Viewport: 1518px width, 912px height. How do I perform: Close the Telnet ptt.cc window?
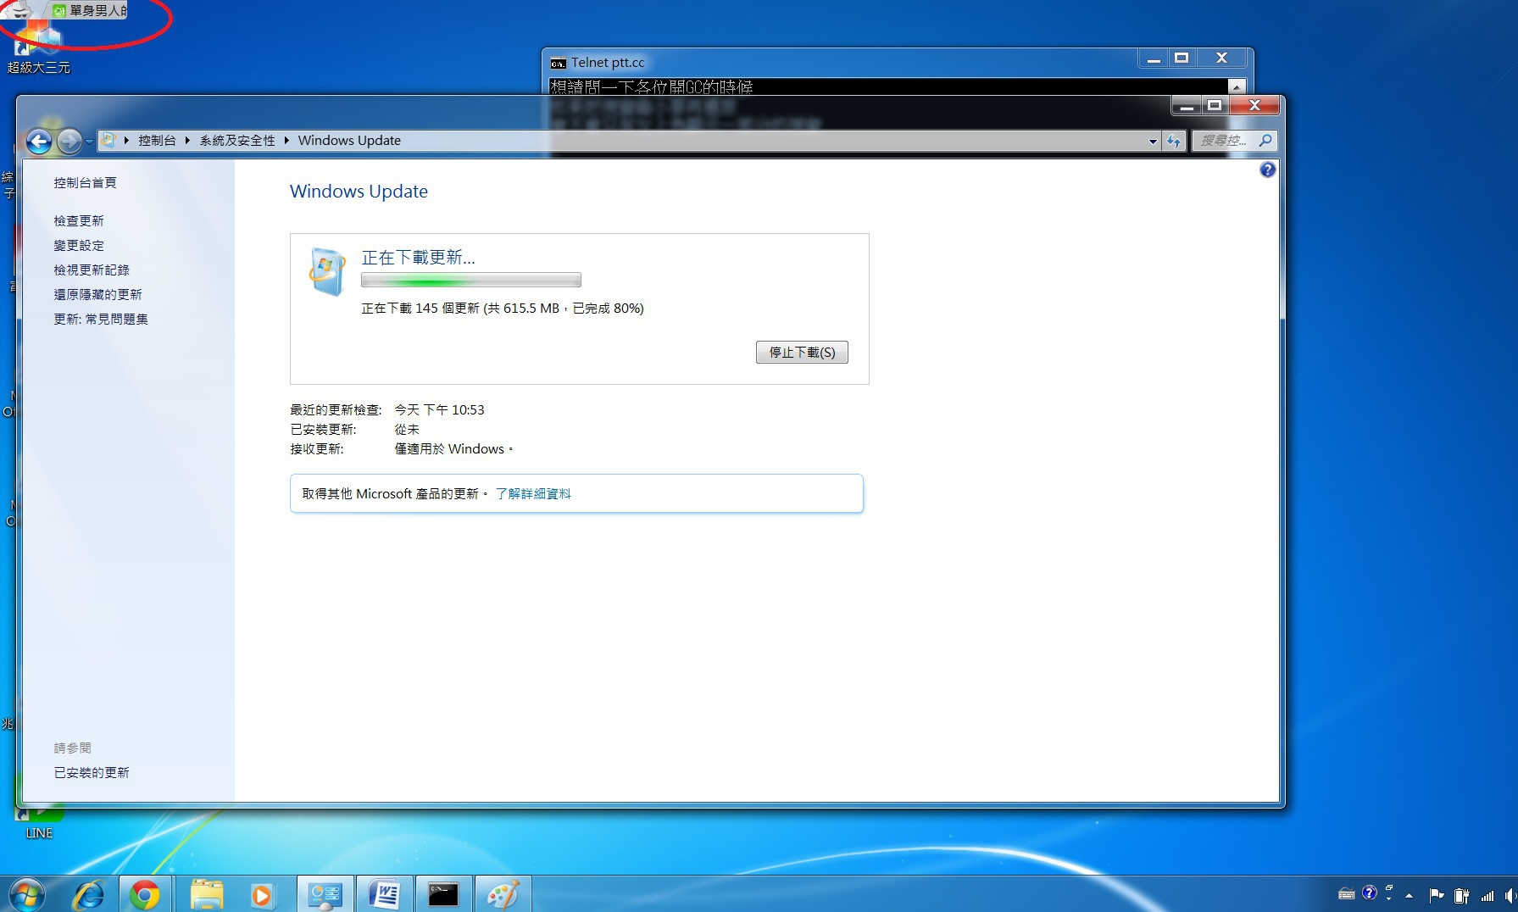pyautogui.click(x=1221, y=58)
